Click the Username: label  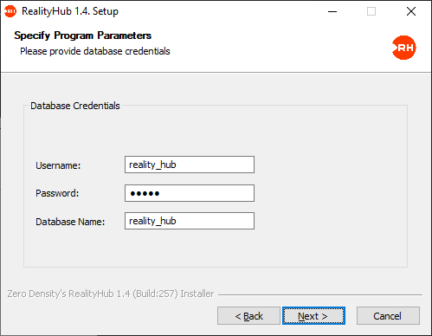tap(58, 165)
